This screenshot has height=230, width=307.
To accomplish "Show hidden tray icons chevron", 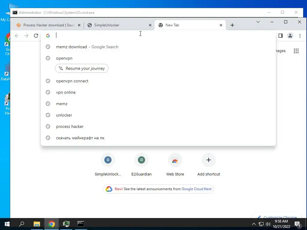I will click(x=254, y=224).
